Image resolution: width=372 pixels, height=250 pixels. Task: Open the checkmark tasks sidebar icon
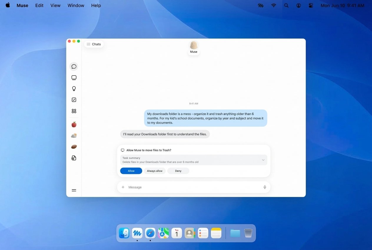[x=74, y=100]
